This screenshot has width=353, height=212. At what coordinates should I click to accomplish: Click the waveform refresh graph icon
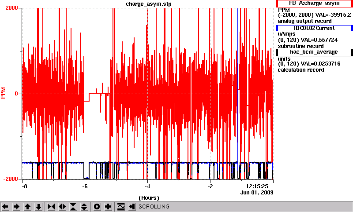pos(121,207)
